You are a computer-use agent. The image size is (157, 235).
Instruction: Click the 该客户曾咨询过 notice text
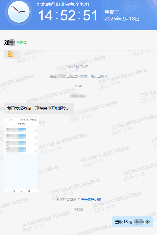[x=68, y=199]
